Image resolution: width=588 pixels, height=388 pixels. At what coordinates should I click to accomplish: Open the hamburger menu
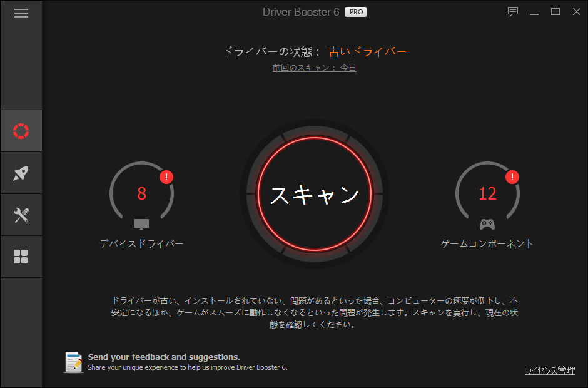pos(21,13)
